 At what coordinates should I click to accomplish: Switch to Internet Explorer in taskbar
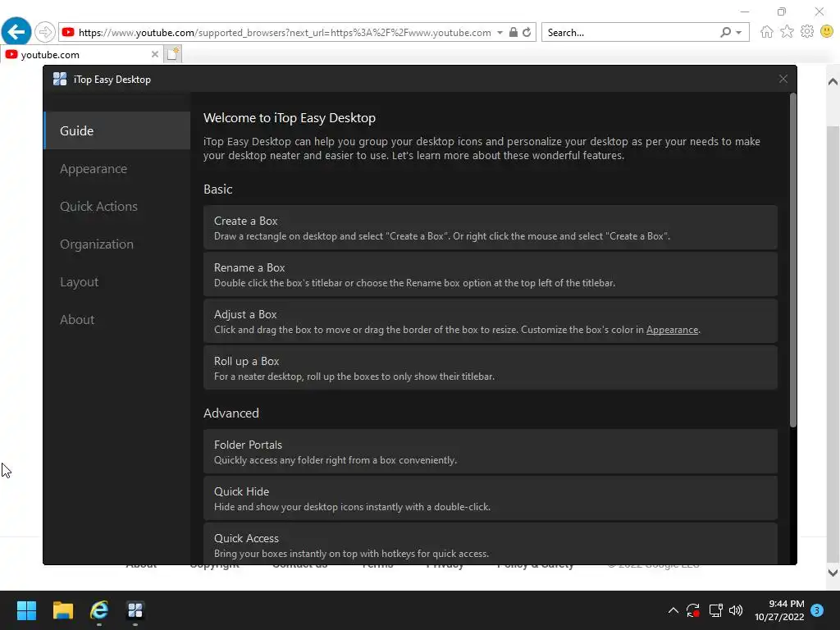[x=99, y=610]
